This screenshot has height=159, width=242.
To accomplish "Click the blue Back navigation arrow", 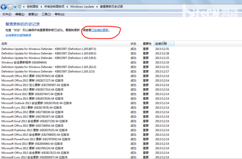I will (x=4, y=7).
